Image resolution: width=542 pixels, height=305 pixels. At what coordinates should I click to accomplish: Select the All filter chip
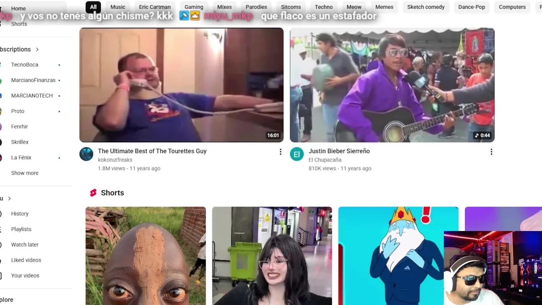pyautogui.click(x=93, y=7)
